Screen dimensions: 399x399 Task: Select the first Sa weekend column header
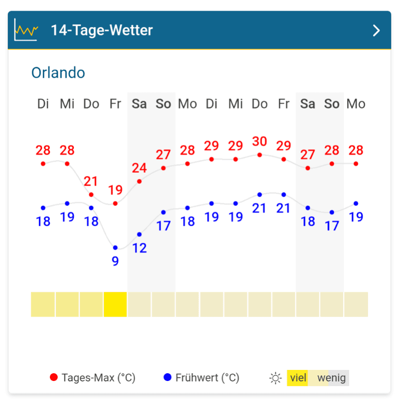point(139,104)
